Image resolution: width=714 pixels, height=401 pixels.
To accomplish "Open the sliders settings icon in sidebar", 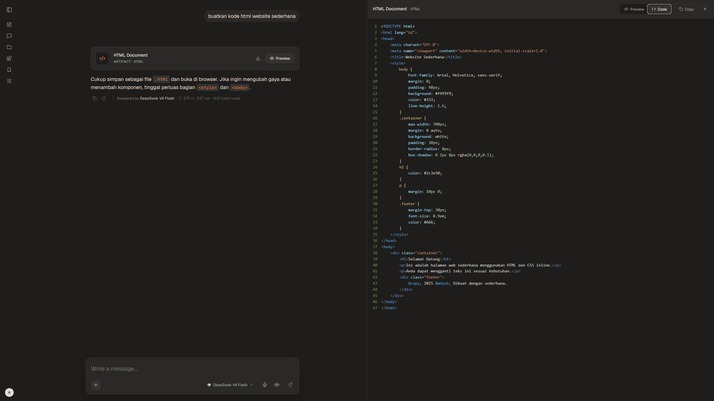I will (x=9, y=81).
